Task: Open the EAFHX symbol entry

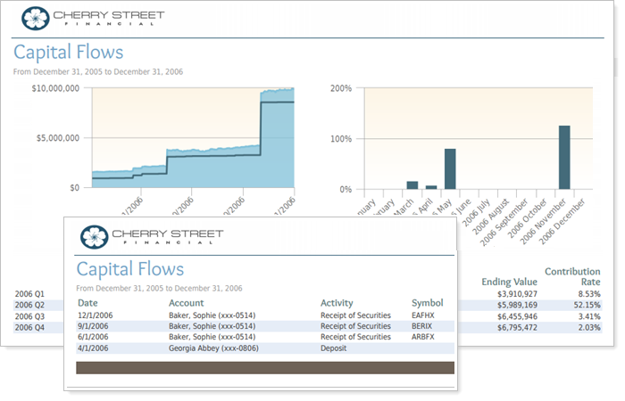Action: point(423,315)
